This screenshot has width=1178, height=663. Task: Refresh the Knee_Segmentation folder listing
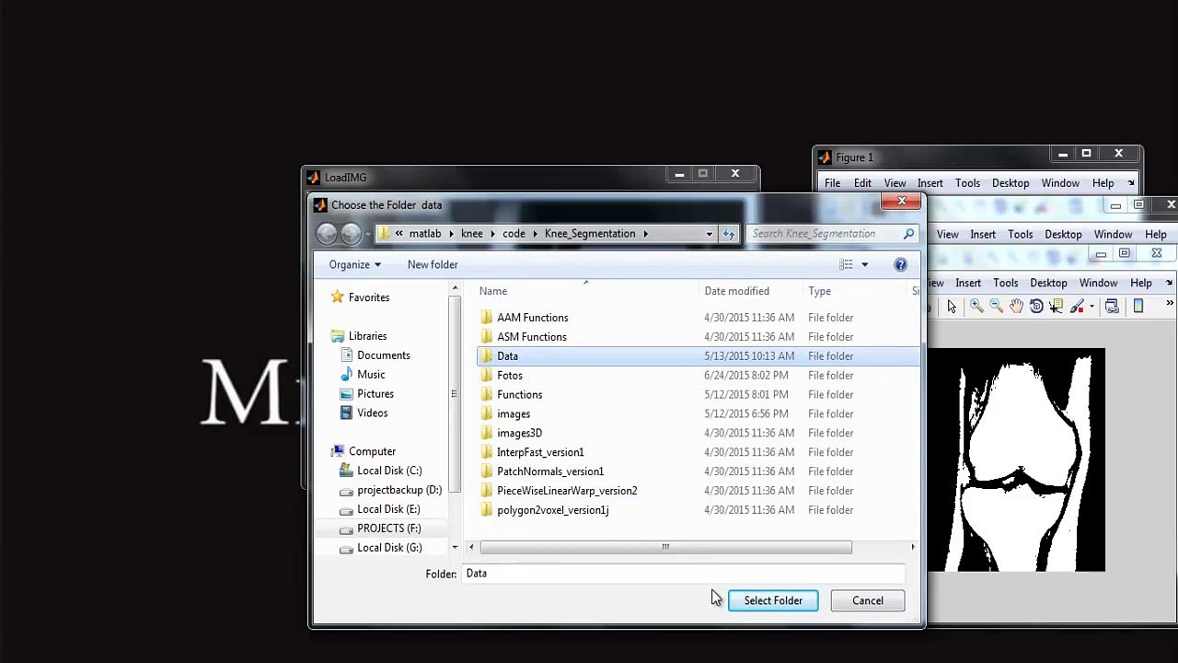tap(729, 234)
